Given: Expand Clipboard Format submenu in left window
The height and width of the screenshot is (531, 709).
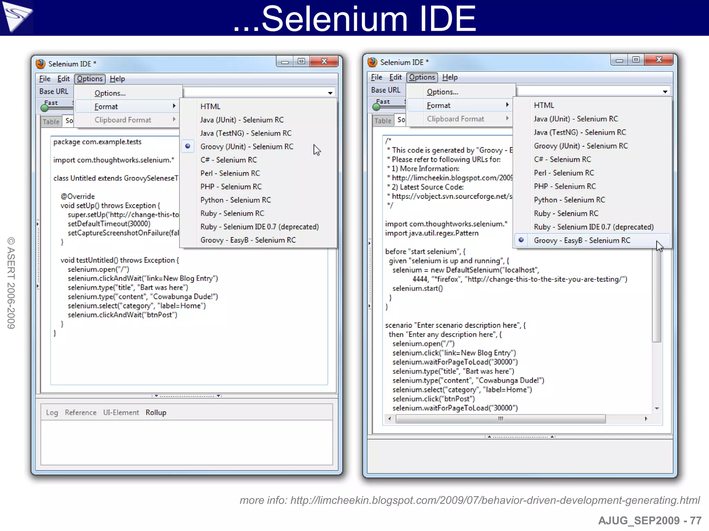Looking at the screenshot, I should coord(127,120).
